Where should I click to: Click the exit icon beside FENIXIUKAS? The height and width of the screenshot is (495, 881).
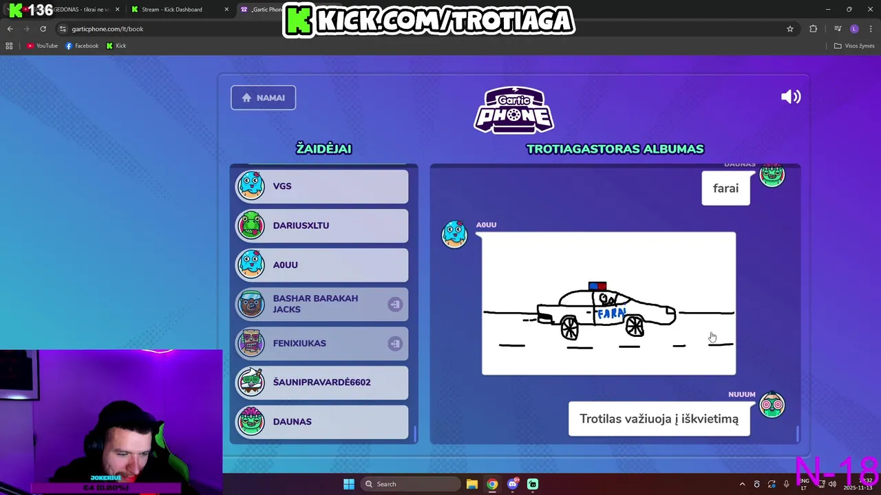[395, 343]
